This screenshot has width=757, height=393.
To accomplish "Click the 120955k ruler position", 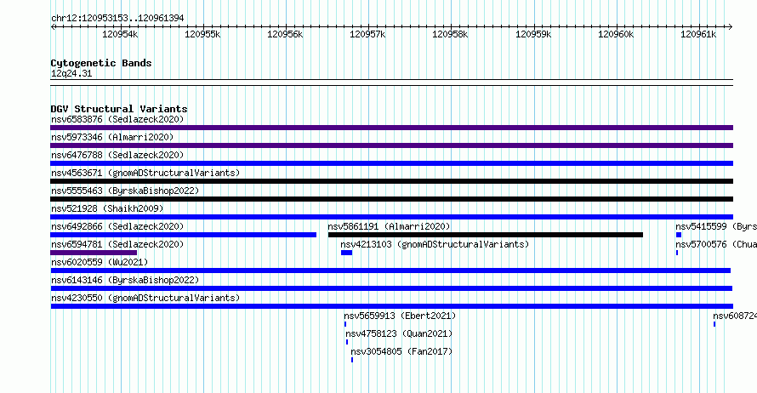I will pyautogui.click(x=202, y=34).
